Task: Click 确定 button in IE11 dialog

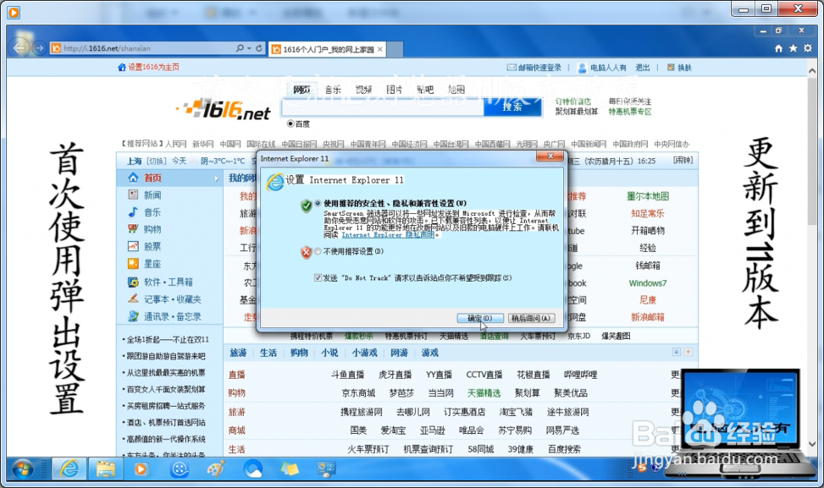Action: point(479,318)
